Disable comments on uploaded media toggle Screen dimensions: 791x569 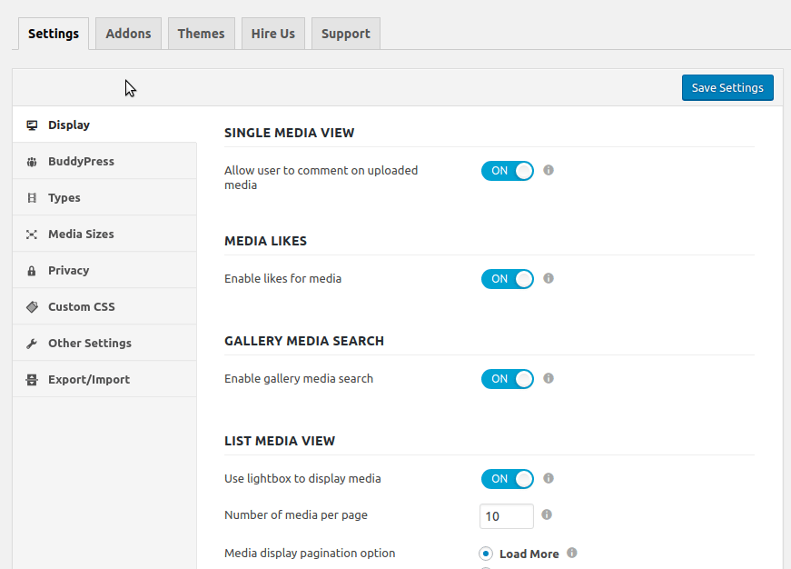pos(507,171)
